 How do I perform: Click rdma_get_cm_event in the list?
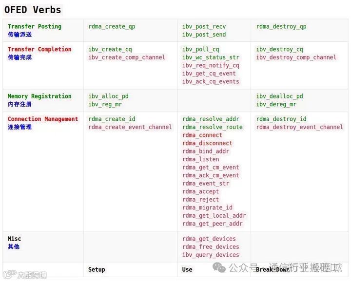click(x=211, y=168)
